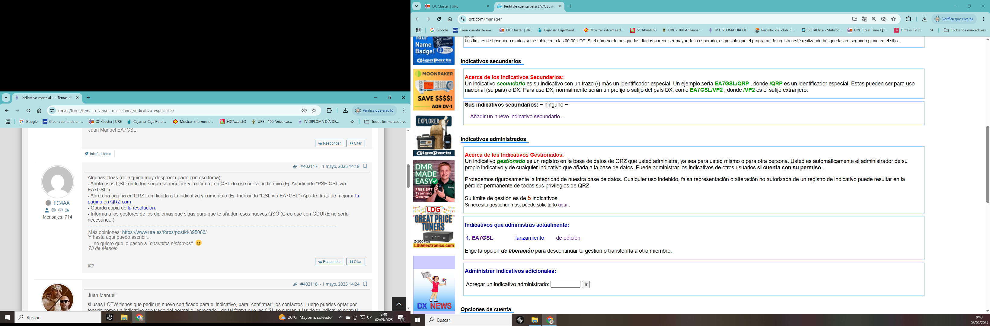
Task: Bookmark the ure.es forum page with star
Action: 314,110
